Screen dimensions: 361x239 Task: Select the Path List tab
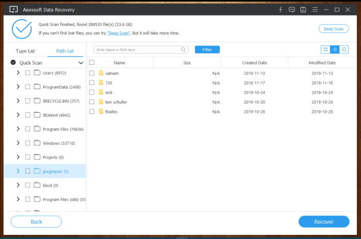click(x=65, y=51)
